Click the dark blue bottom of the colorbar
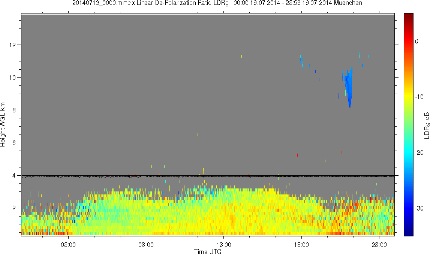Viewport: 430px width, 254px height. (408, 233)
